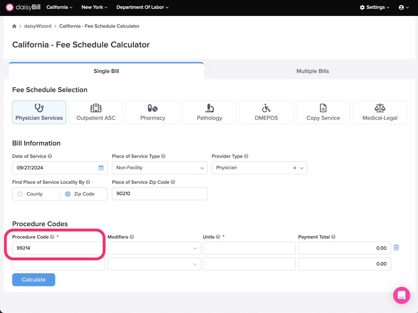This screenshot has width=418, height=313.
Task: Click the Place of Service Type help icon
Action: [x=163, y=156]
